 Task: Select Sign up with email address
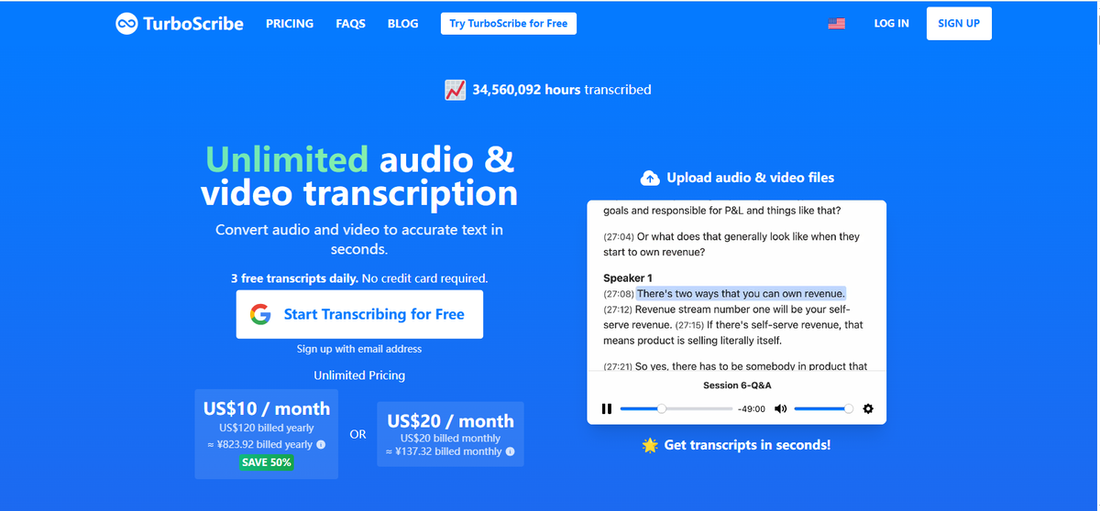point(359,349)
